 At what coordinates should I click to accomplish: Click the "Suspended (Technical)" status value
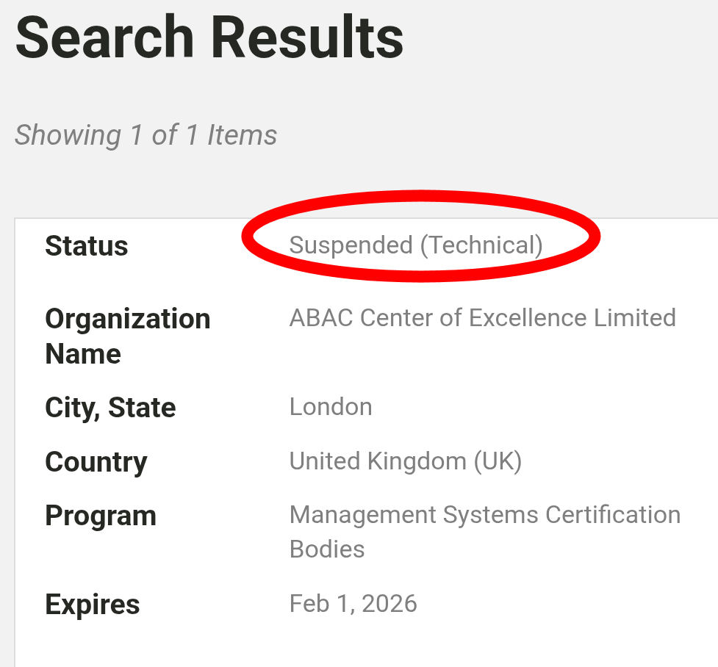[x=416, y=245]
